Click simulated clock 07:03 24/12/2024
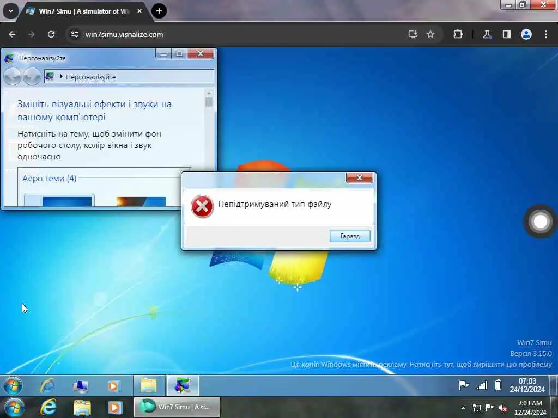Screen dimensions: 558x418 [527, 385]
